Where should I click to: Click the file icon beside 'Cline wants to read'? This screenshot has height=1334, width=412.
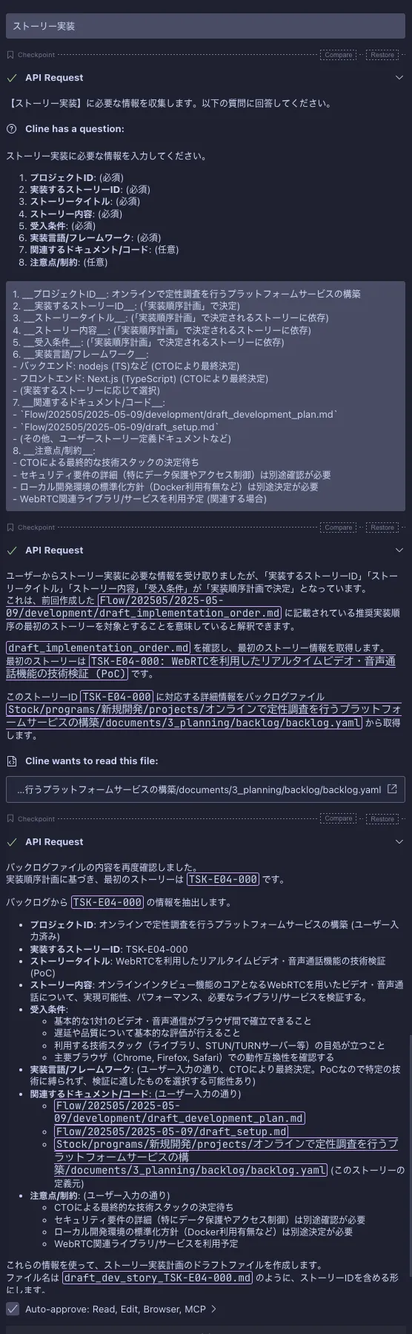click(11, 760)
